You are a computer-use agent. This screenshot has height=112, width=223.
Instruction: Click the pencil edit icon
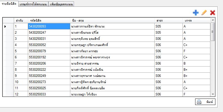point(204,13)
